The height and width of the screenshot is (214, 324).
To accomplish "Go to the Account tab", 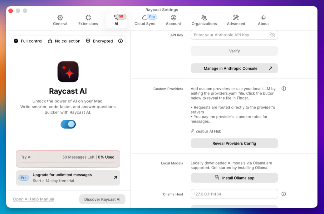I will pyautogui.click(x=173, y=20).
